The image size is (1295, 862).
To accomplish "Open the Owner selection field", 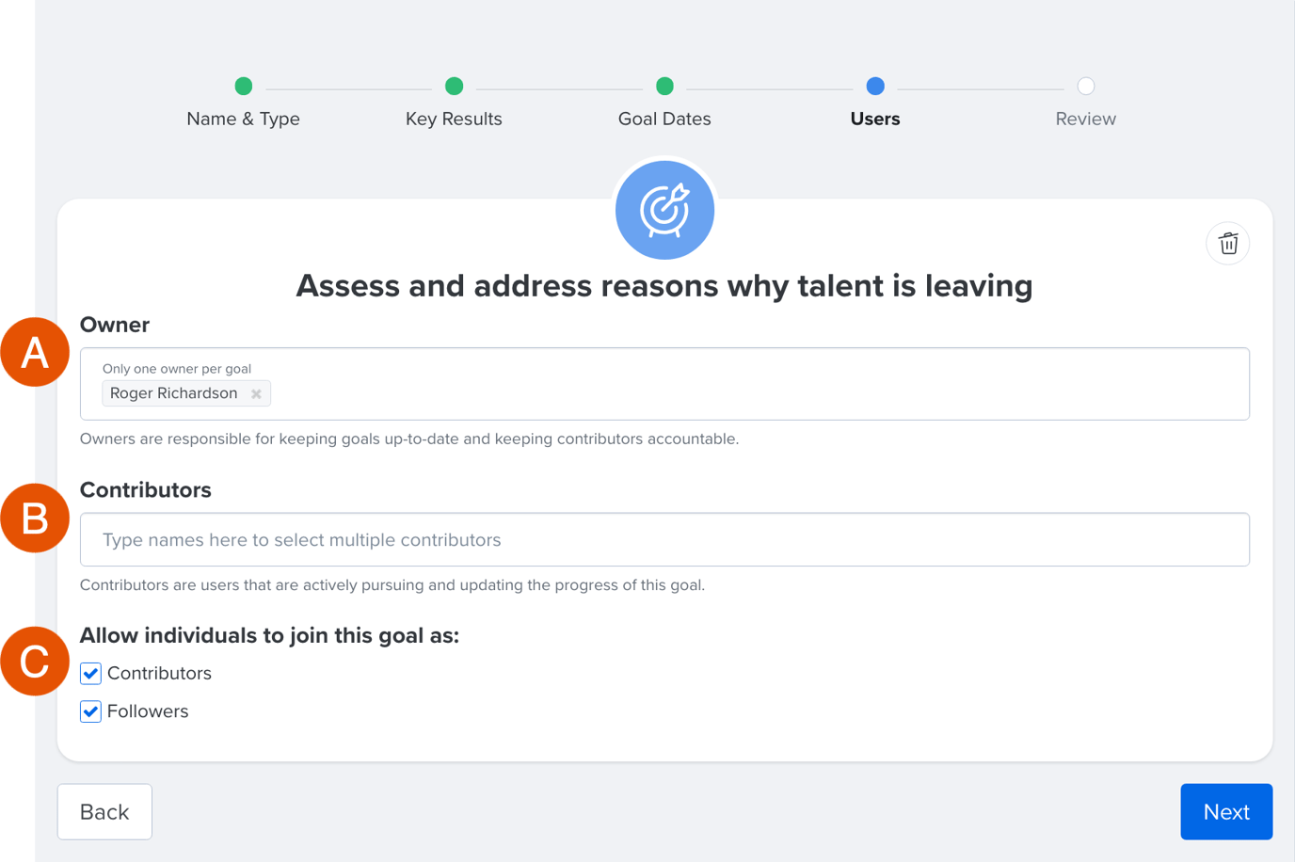I will pos(753,393).
